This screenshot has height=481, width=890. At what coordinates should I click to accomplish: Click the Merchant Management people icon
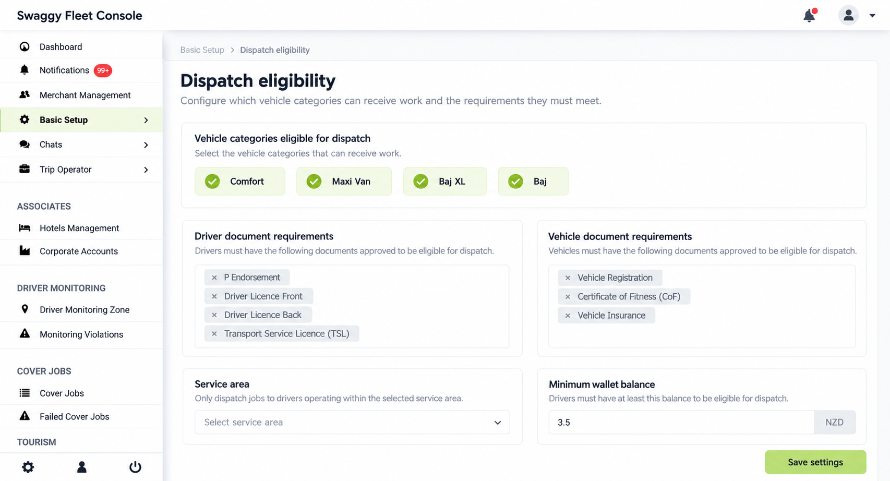25,95
